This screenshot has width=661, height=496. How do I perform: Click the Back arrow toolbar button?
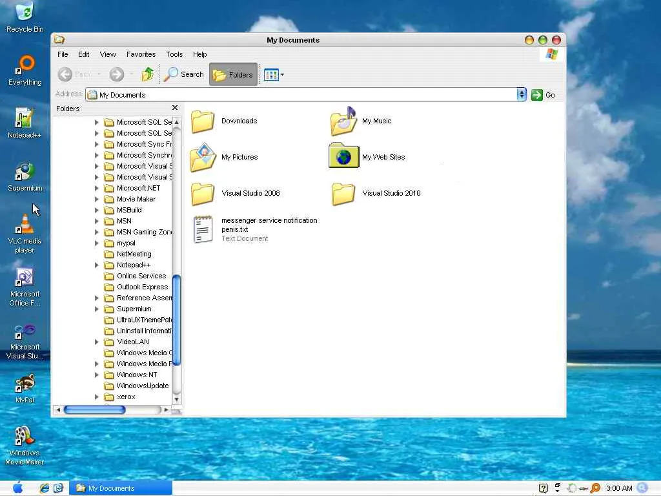coord(65,75)
